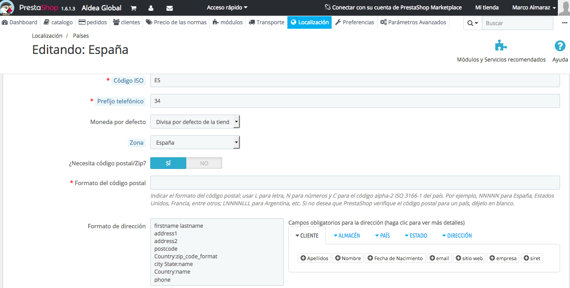Click the Formato de dirección text area
The height and width of the screenshot is (288, 570).
(x=217, y=252)
